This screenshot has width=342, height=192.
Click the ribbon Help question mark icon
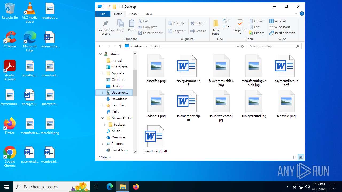(x=302, y=14)
